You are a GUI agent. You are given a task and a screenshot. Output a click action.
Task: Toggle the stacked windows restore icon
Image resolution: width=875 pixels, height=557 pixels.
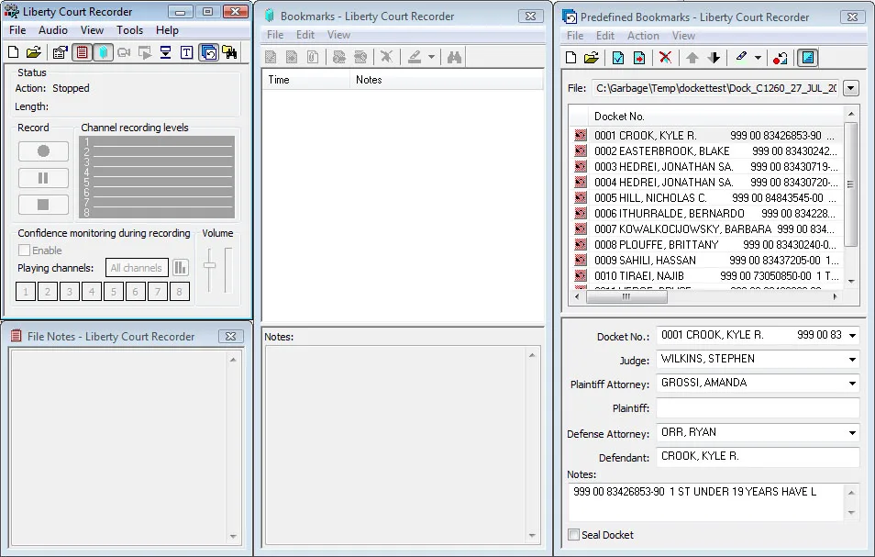209,52
